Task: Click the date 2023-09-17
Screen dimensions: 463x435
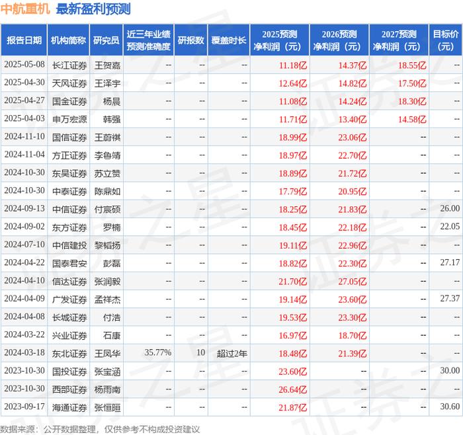Action: 24,407
